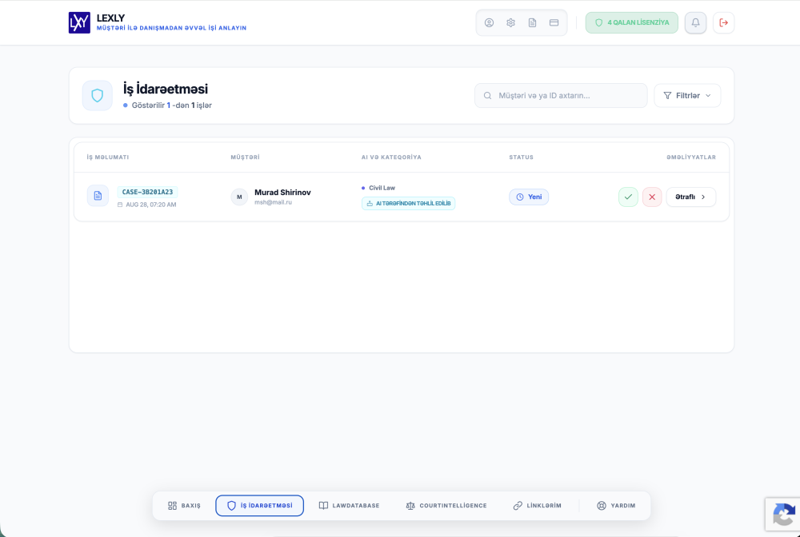Open Ətraflı details for the case
Screen dimensions: 800x537
point(691,197)
